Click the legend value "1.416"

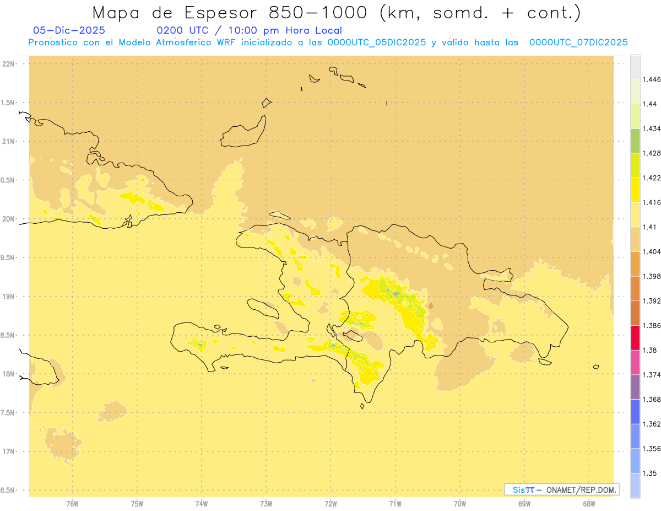651,202
